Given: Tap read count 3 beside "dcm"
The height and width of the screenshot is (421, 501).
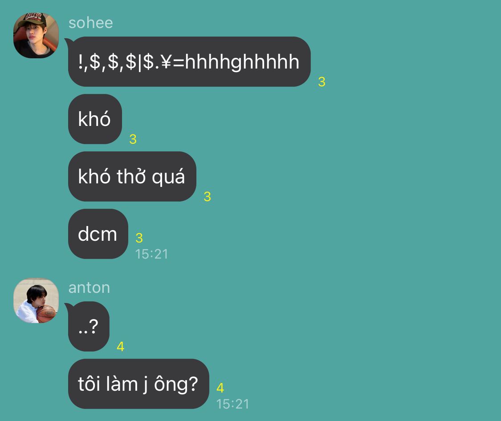Looking at the screenshot, I should click(x=139, y=238).
